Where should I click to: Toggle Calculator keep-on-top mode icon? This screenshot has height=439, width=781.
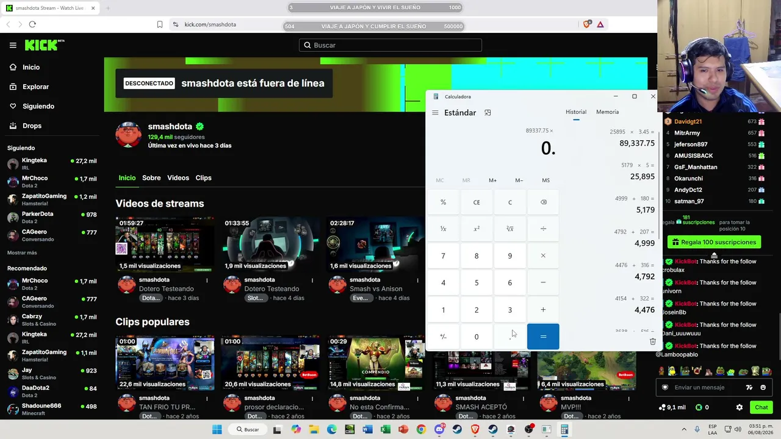(488, 113)
